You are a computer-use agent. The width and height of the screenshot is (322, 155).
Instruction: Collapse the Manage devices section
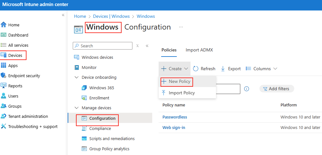77,108
